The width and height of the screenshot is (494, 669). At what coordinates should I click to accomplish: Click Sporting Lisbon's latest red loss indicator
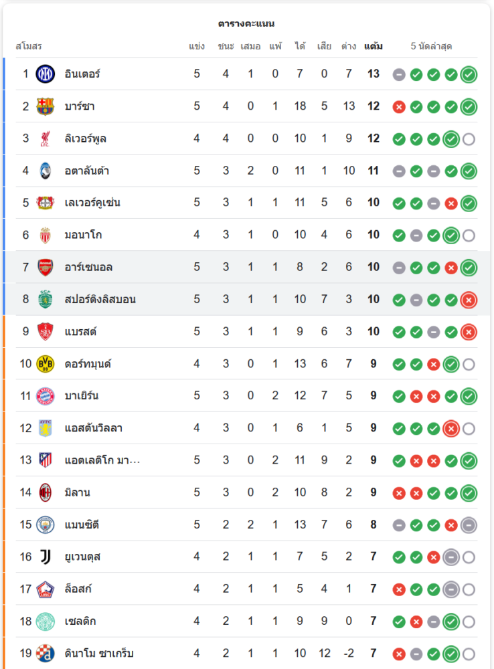click(x=469, y=300)
